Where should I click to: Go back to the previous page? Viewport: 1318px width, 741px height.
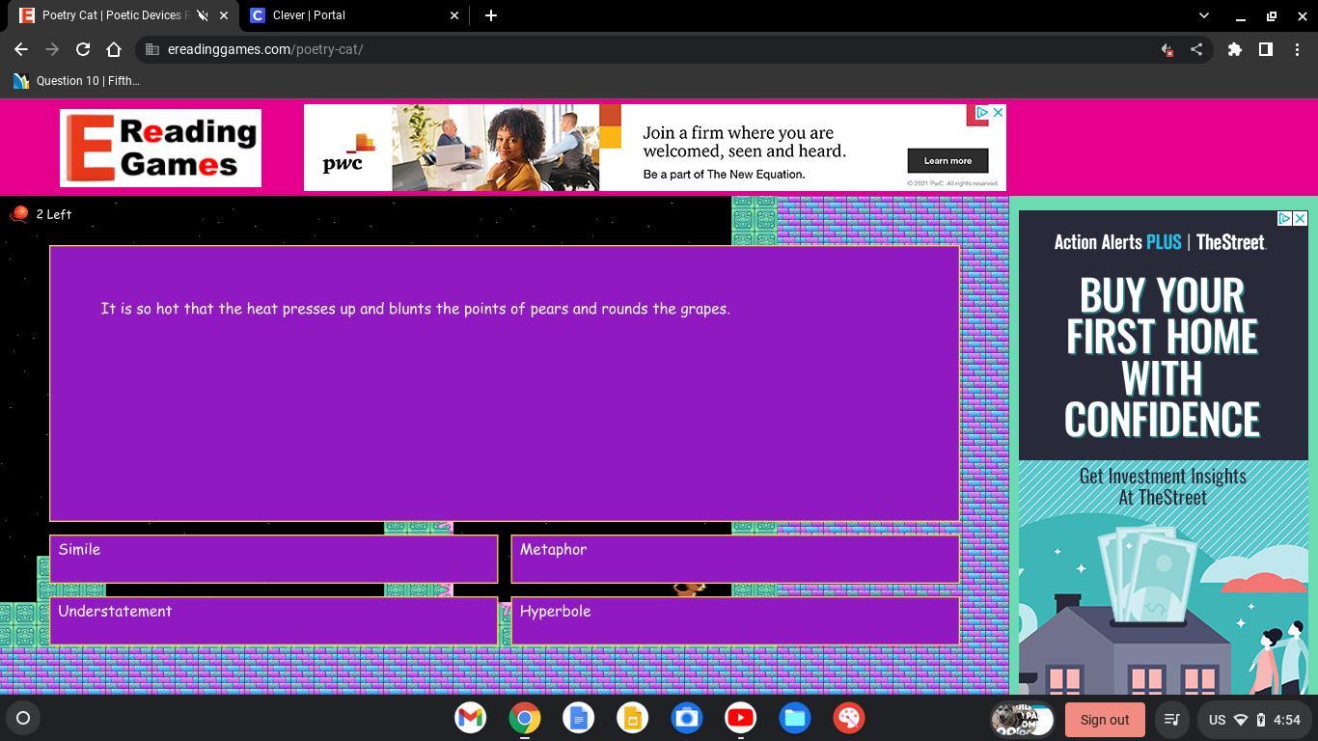(21, 49)
